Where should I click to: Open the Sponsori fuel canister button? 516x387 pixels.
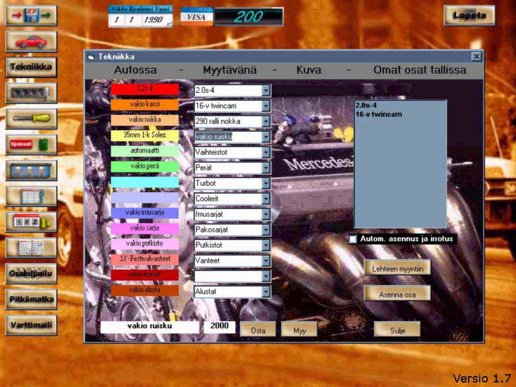coord(31,144)
